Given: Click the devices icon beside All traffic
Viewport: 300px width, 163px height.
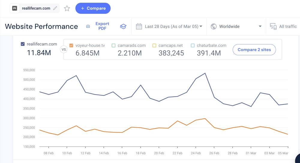Looking at the screenshot, I should pyautogui.click(x=273, y=26).
